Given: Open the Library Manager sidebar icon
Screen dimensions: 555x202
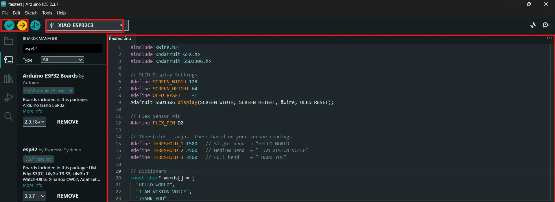Looking at the screenshot, I should point(9,79).
